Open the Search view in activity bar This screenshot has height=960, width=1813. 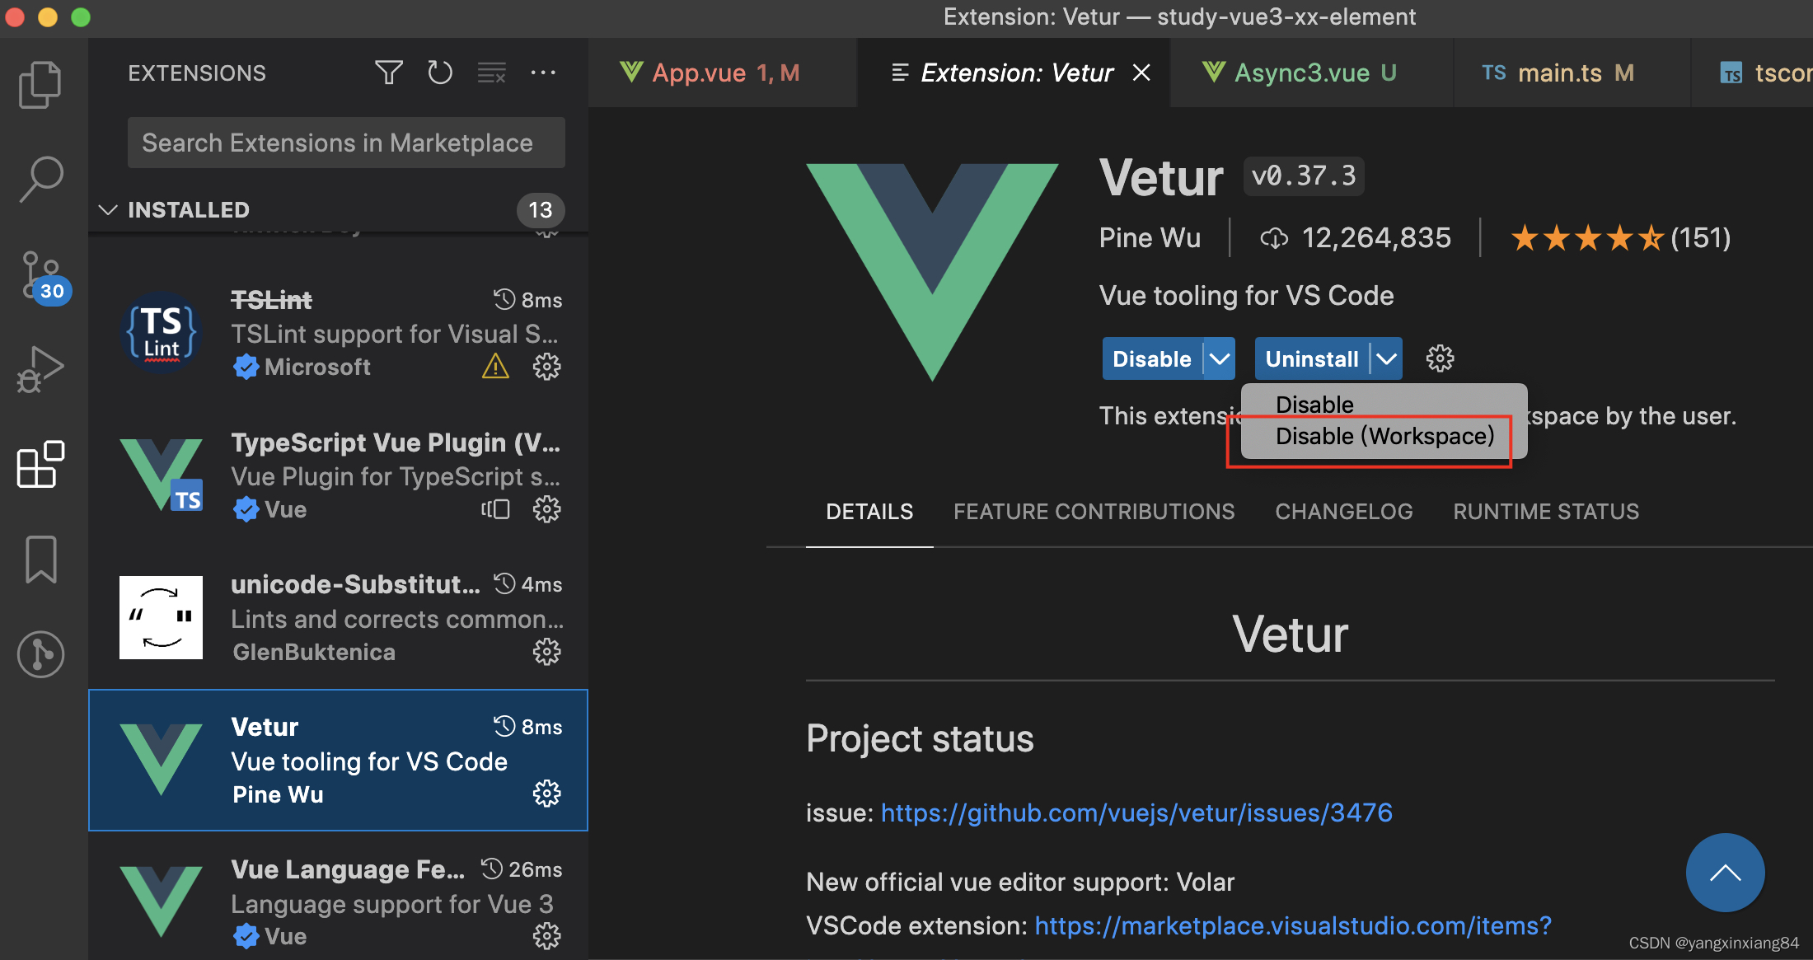pos(40,179)
